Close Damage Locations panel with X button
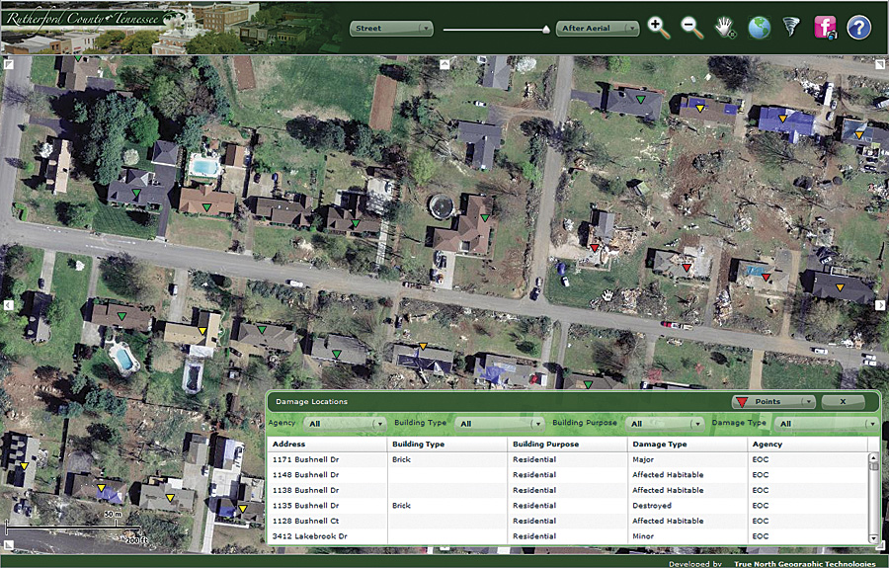This screenshot has width=889, height=568. point(844,401)
